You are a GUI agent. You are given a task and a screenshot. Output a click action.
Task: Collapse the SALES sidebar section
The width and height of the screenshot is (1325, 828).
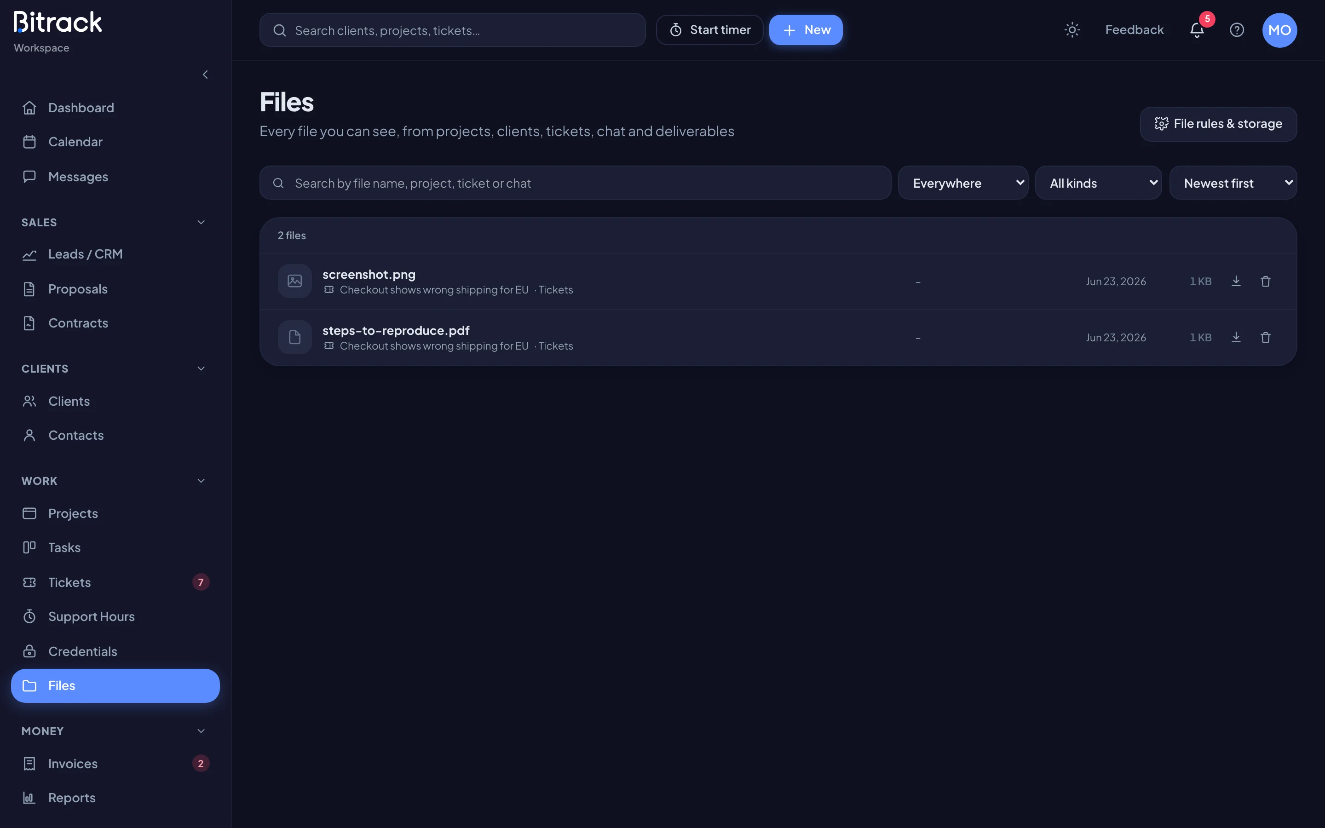click(x=115, y=222)
